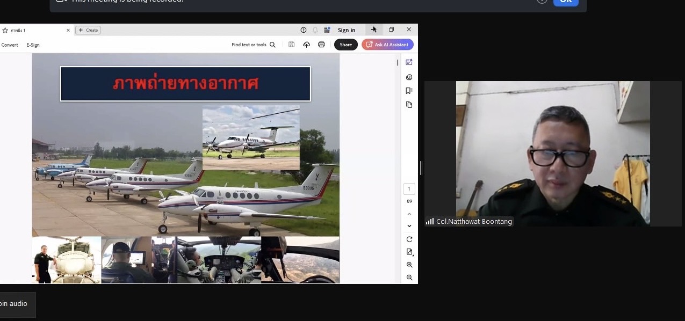Go to previous page with up chevron
Screen dimensions: 685x321
click(x=409, y=214)
